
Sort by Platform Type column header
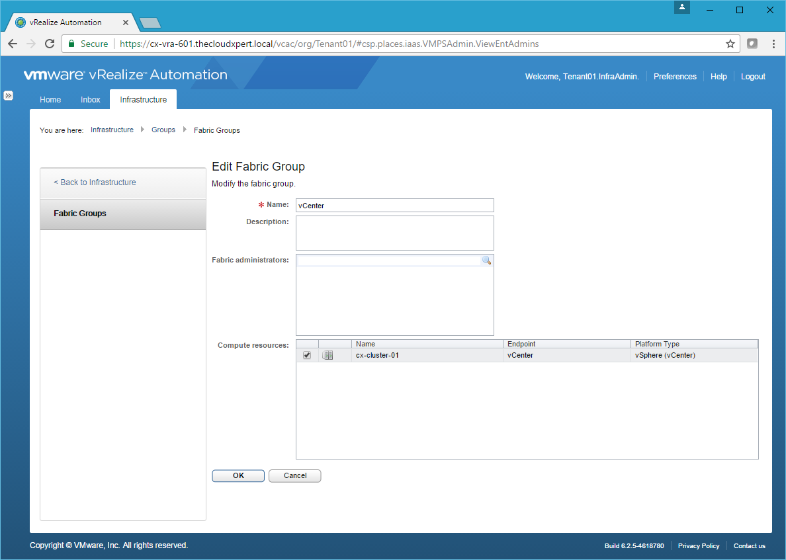point(693,344)
